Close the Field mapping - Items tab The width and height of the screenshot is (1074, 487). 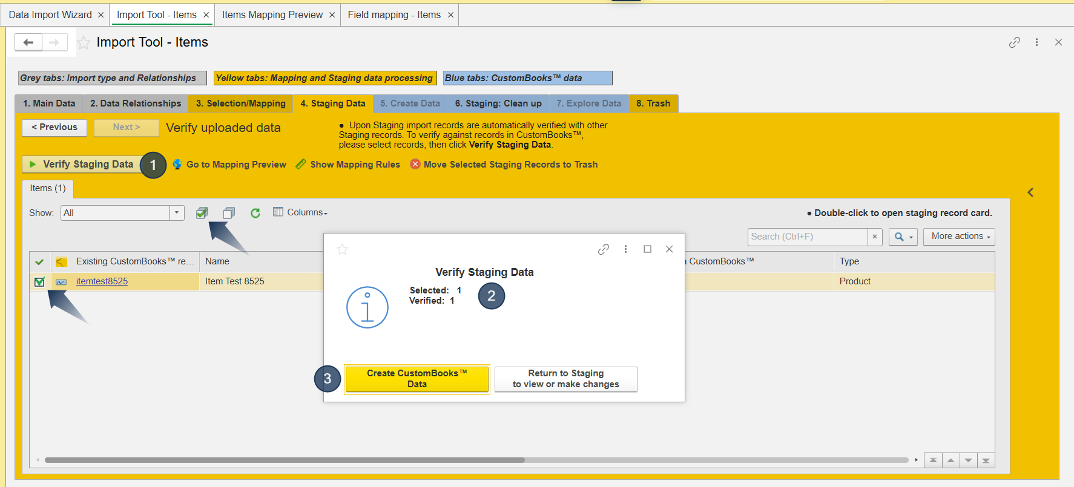point(450,15)
